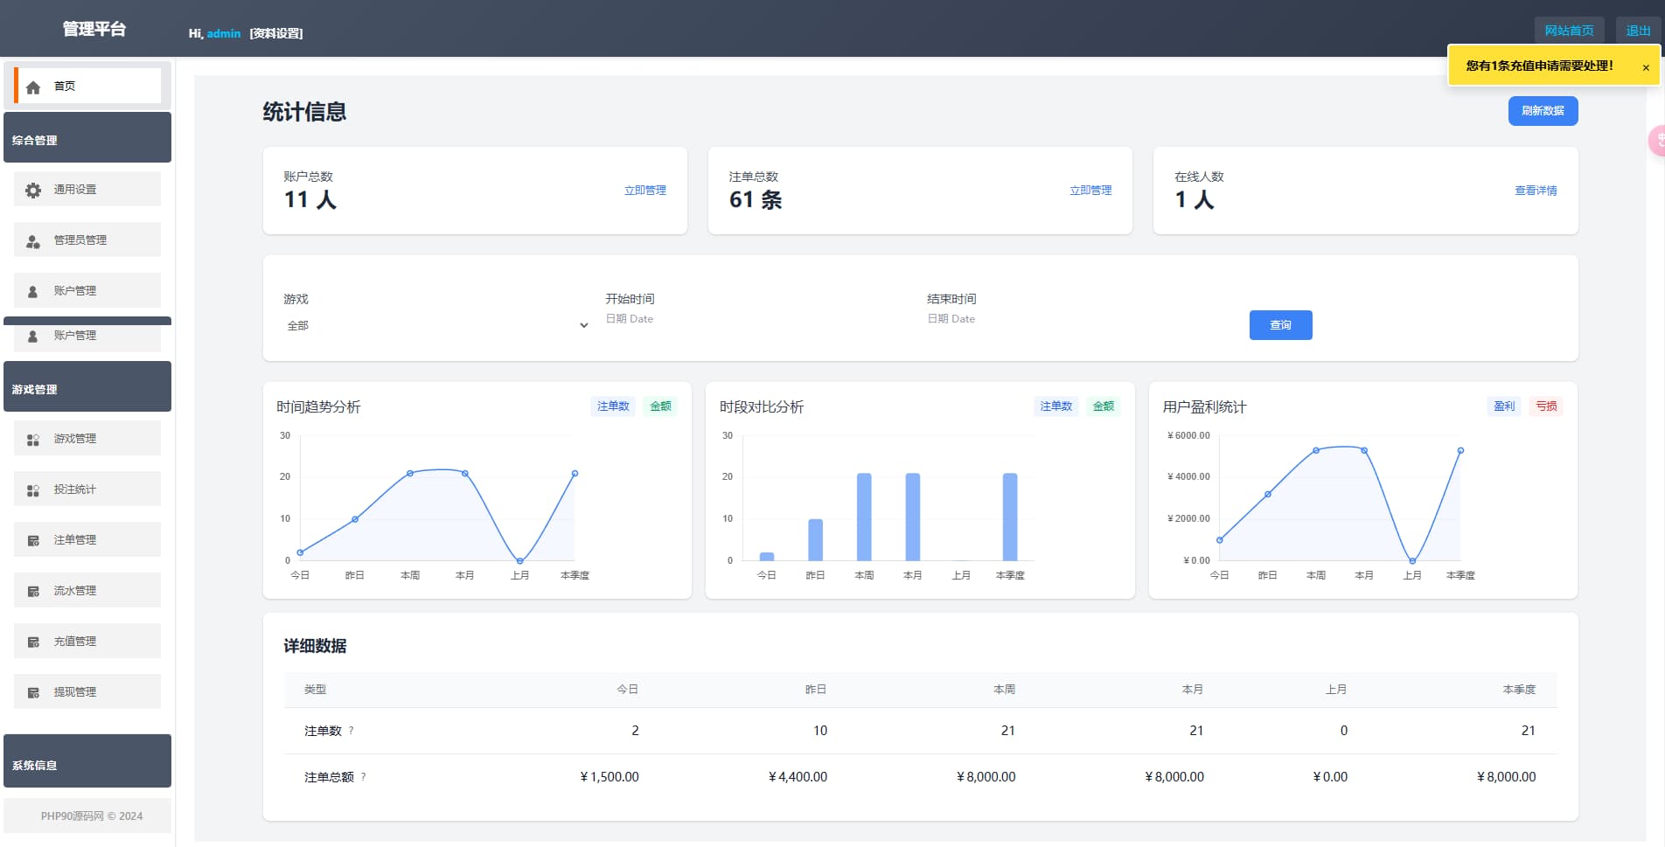
Task: Open 查看详情 link for online users
Action: pyautogui.click(x=1535, y=191)
